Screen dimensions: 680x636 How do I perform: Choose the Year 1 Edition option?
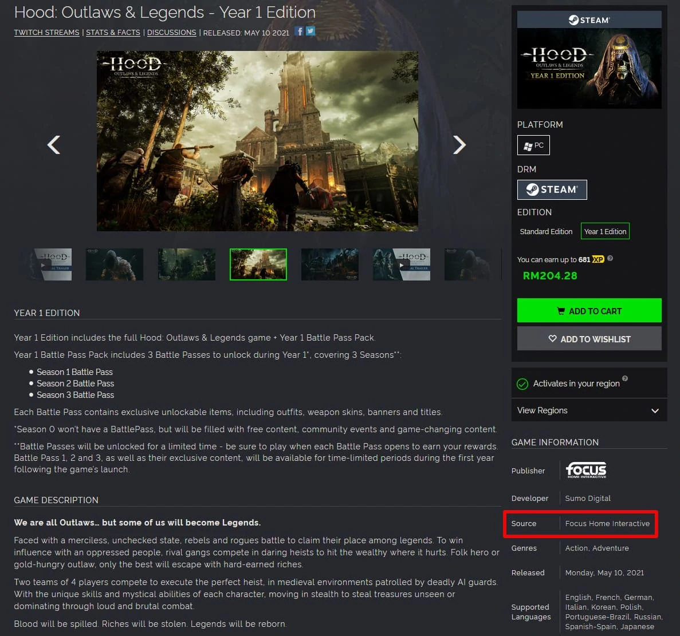click(x=605, y=231)
